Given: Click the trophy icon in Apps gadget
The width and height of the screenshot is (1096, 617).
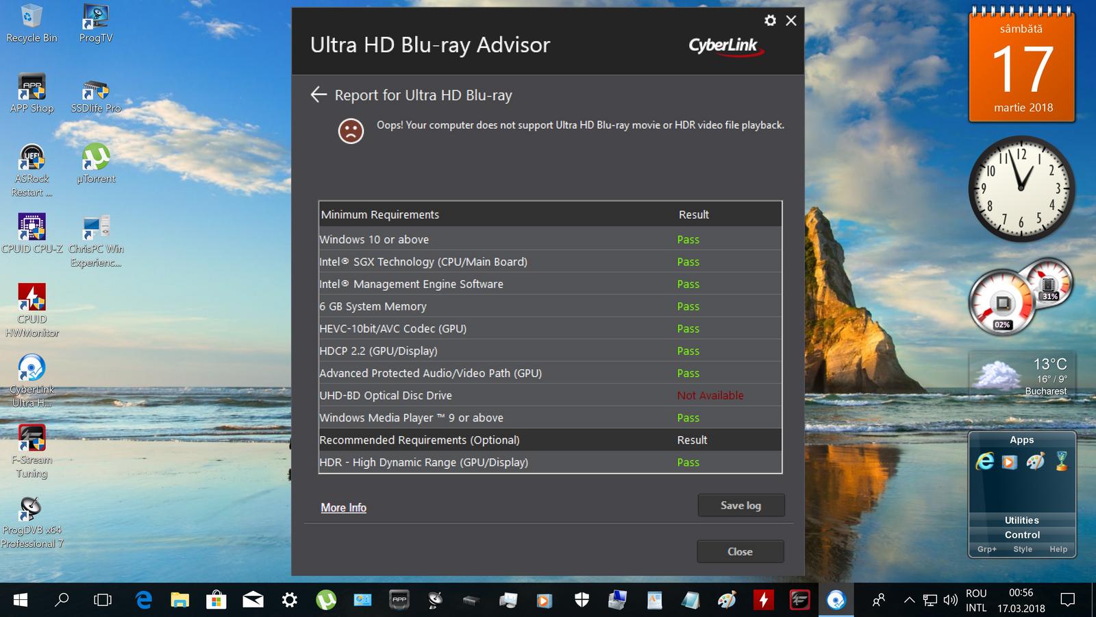Looking at the screenshot, I should click(x=1061, y=461).
